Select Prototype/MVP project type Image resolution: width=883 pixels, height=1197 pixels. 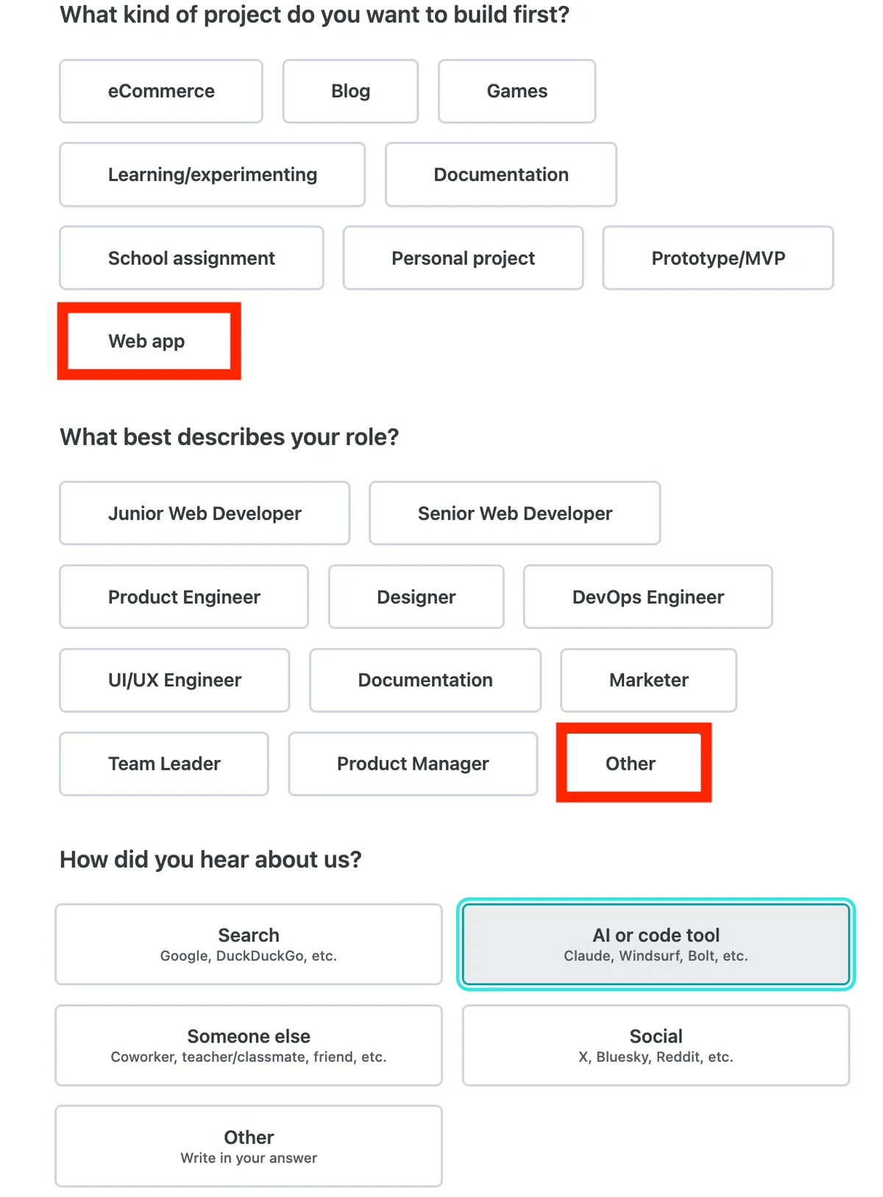718,258
